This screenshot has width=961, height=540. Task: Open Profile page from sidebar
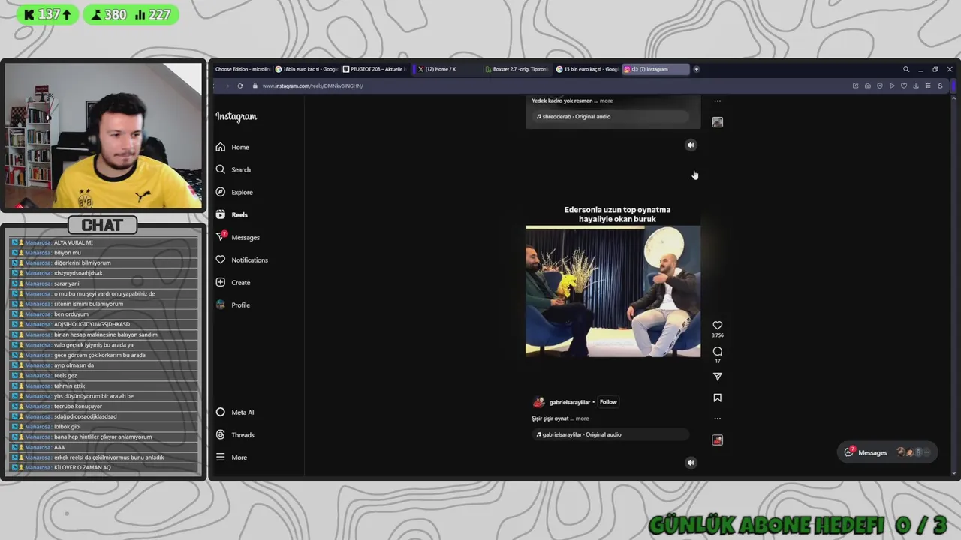(233, 304)
